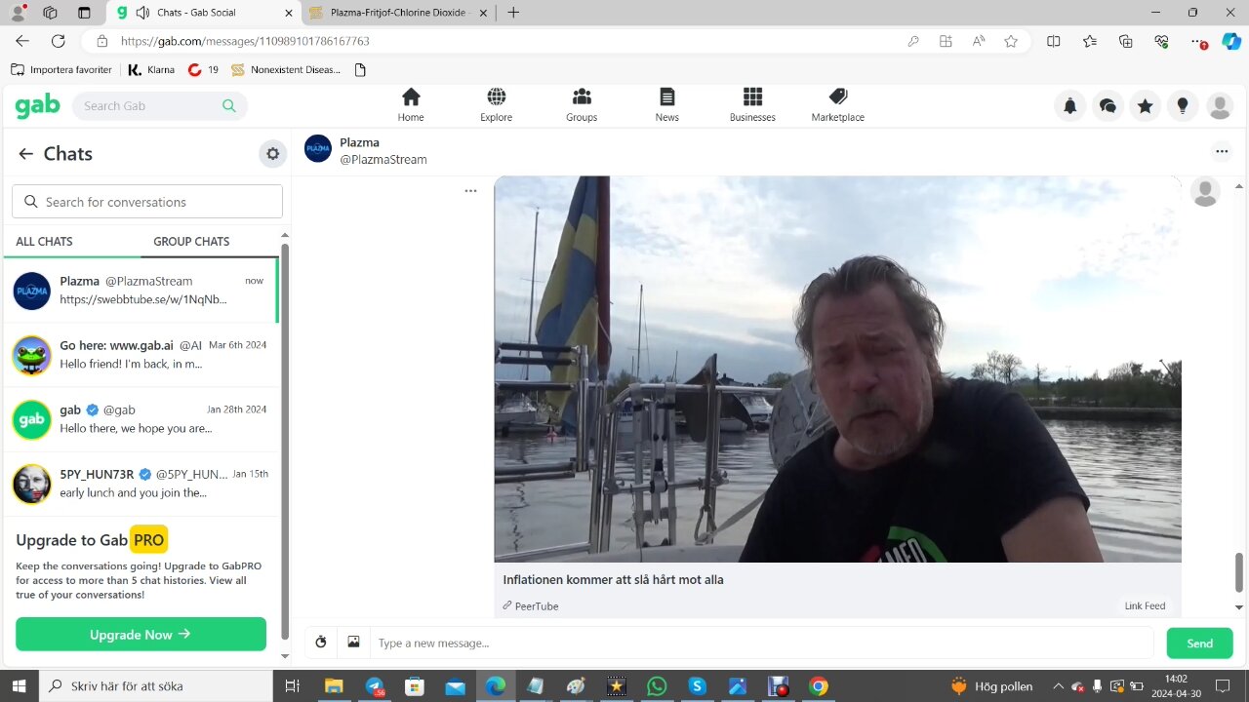Add page to favorites star
Screen dimensions: 1249x702
coord(1011,41)
